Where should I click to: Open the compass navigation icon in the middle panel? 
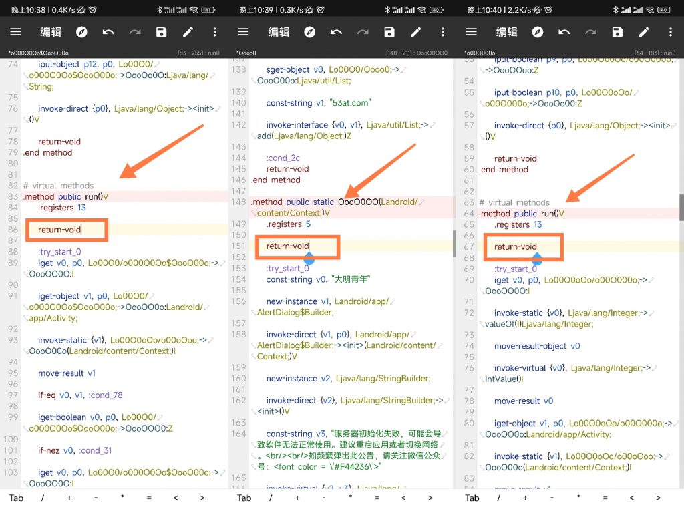(x=309, y=31)
